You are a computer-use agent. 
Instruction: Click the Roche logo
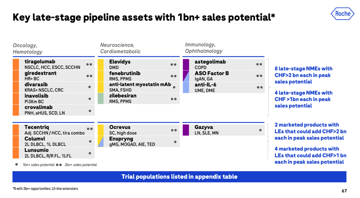click(x=343, y=14)
